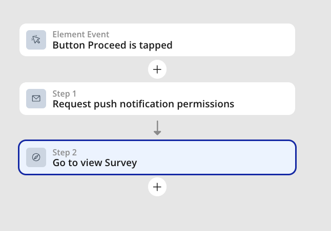Click blank right area of the Element Event card
Viewport: 331px width, 231px height.
pos(232,40)
